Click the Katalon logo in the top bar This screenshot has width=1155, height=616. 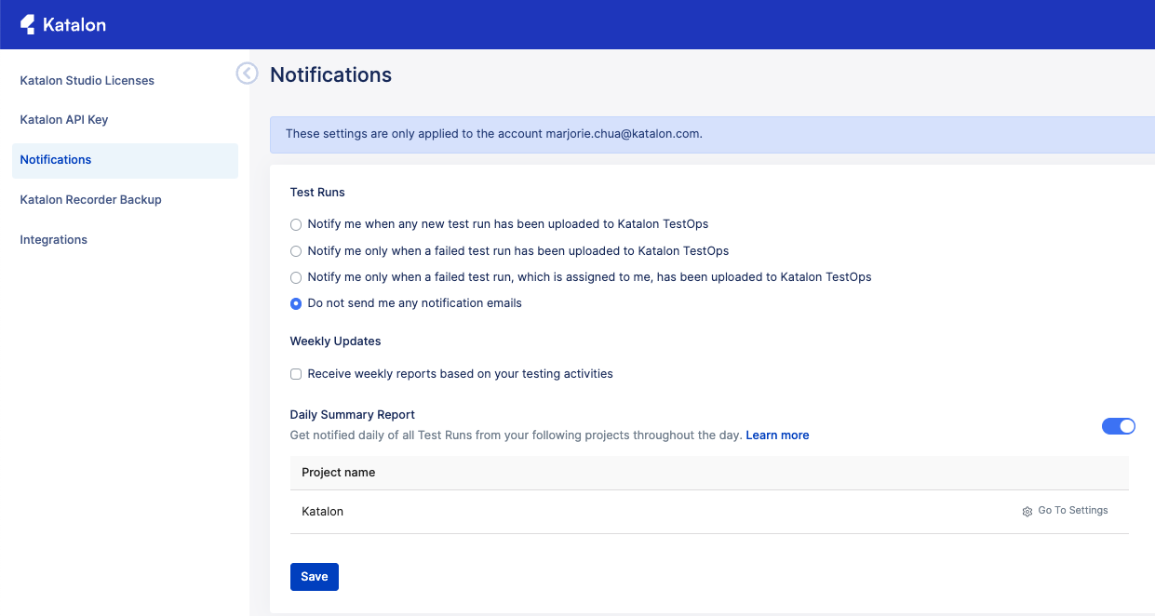[x=63, y=24]
